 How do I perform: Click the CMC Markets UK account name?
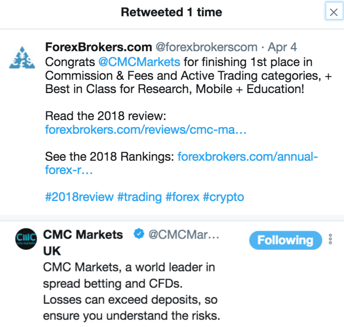pos(83,235)
